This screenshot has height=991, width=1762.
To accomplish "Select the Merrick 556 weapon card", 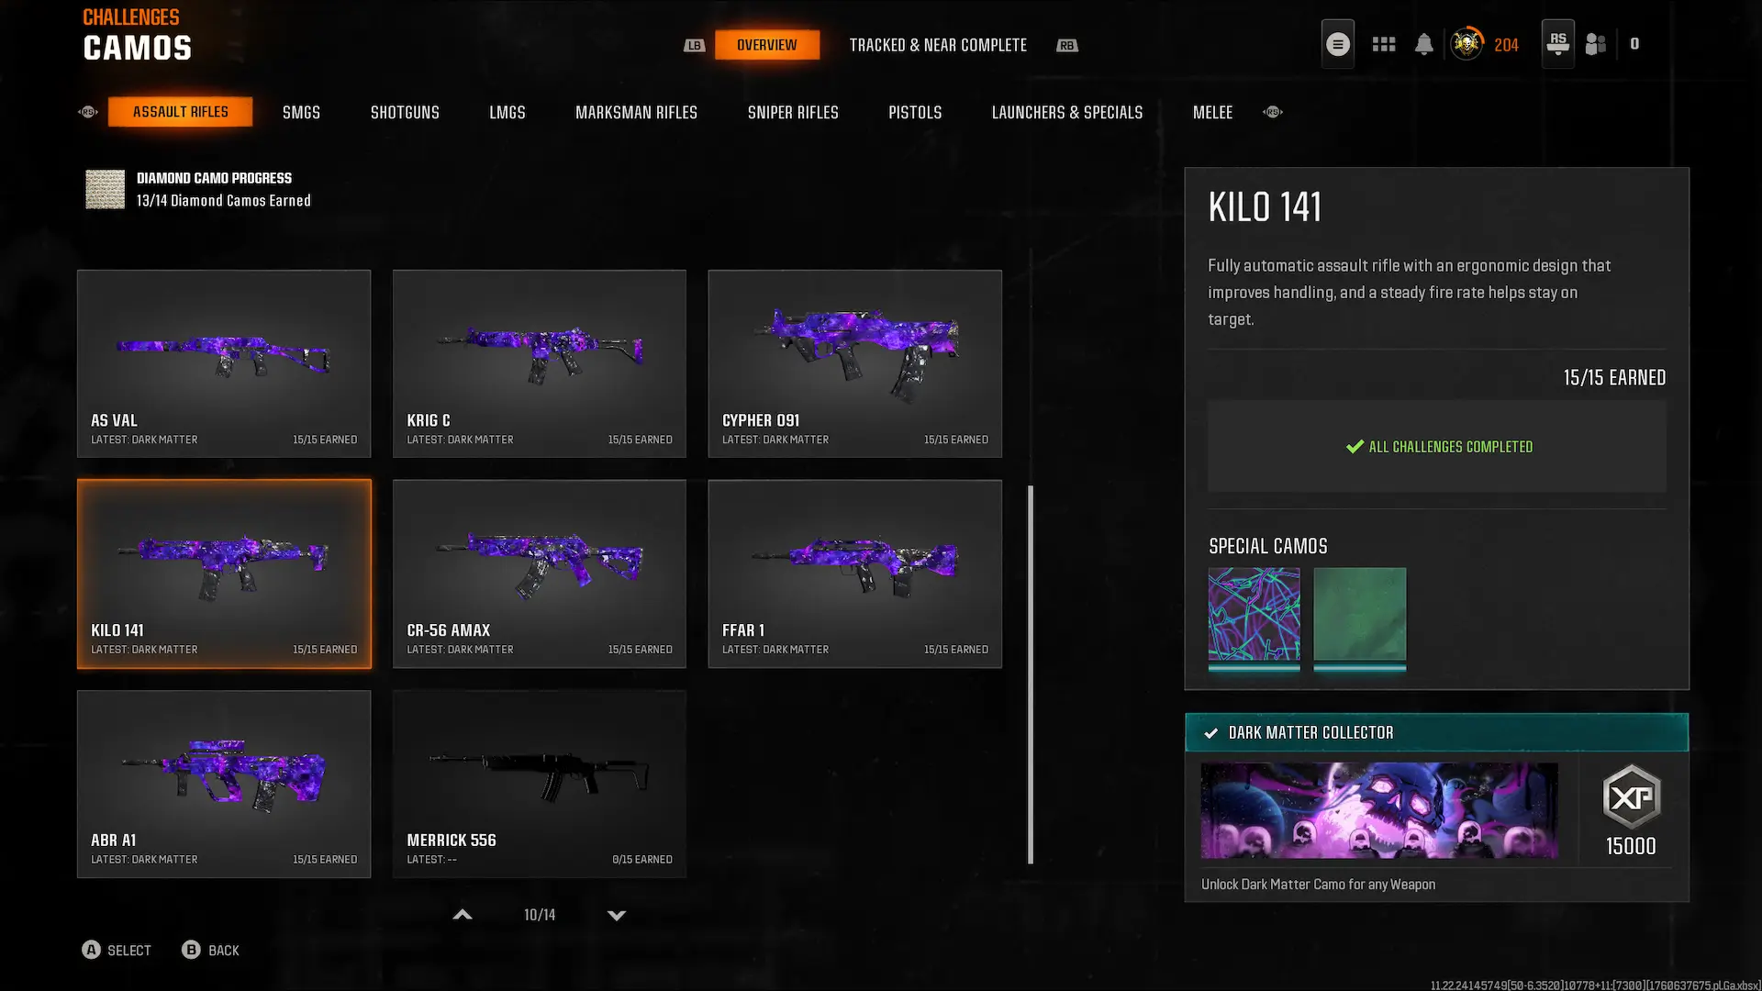I will [x=540, y=784].
